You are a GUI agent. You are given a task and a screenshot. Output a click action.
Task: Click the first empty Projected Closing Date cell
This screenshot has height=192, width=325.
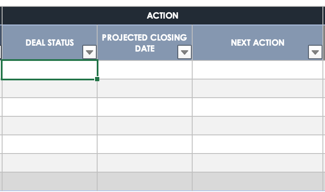pyautogui.click(x=145, y=70)
